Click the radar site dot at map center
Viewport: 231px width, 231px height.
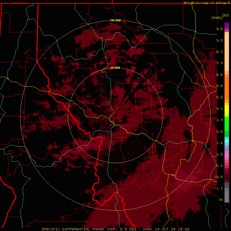(115, 115)
